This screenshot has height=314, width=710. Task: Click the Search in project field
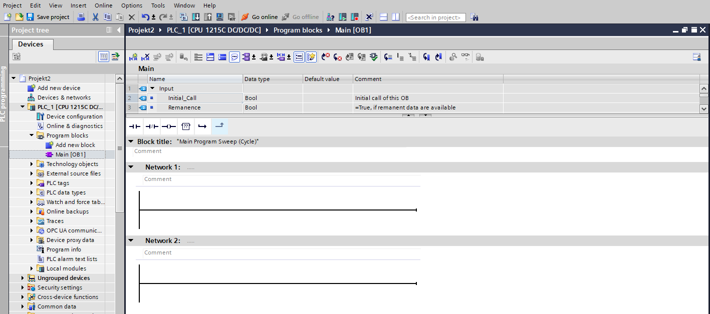pyautogui.click(x=435, y=17)
